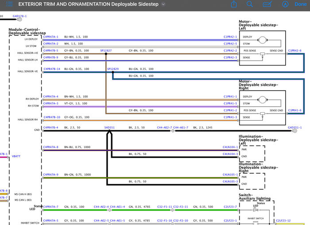This screenshot has width=310, height=225.
Task: Tap connector label C4PR47B-5
Action: coord(50,50)
